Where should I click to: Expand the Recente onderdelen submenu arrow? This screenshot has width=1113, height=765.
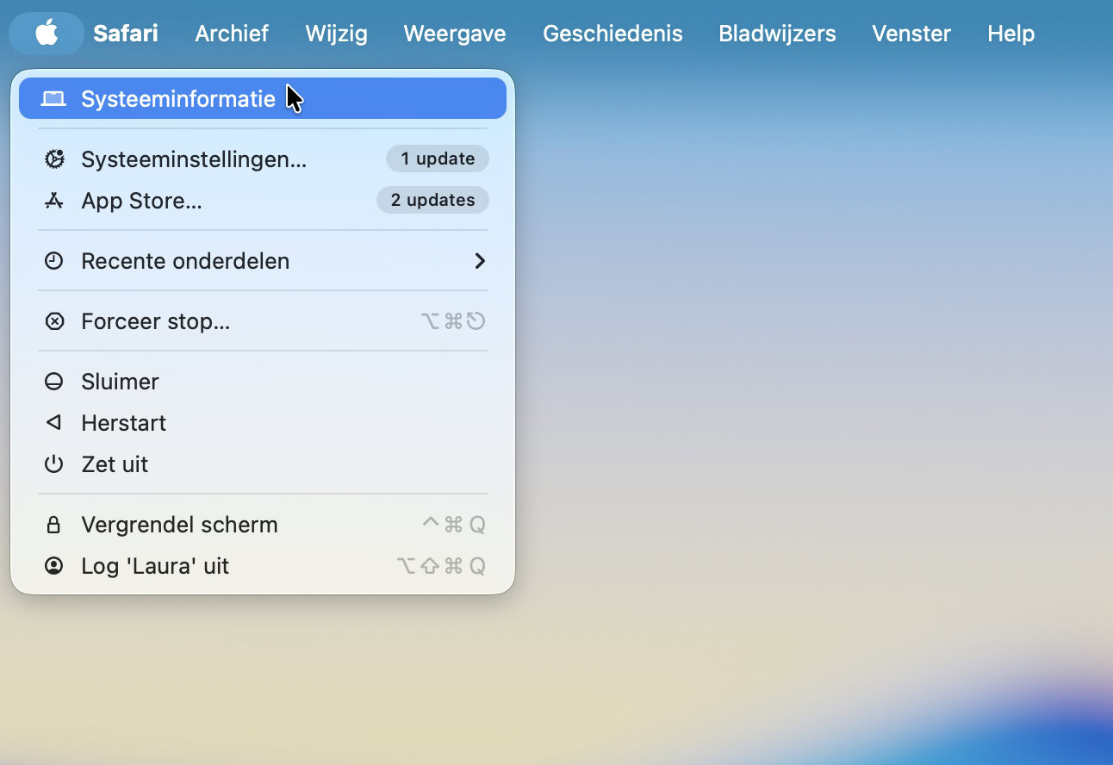(x=480, y=261)
